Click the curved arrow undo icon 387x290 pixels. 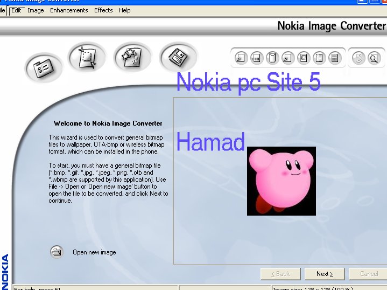(358, 58)
